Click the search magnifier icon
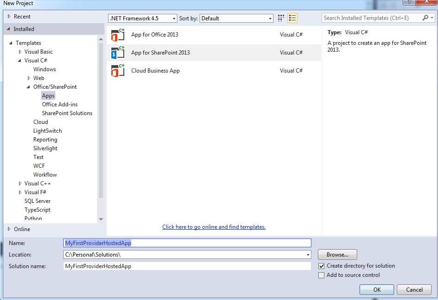Image resolution: width=438 pixels, height=300 pixels. (425, 18)
